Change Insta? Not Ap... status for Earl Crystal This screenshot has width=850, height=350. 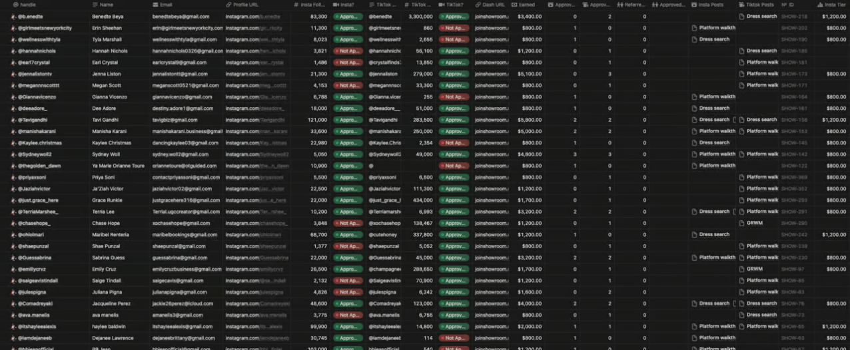348,62
